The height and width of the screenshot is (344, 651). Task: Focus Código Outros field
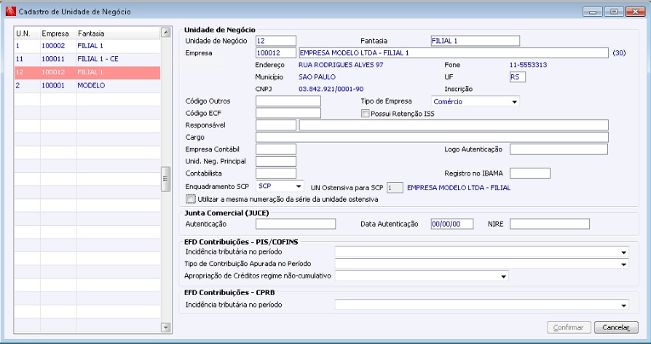pyautogui.click(x=288, y=101)
